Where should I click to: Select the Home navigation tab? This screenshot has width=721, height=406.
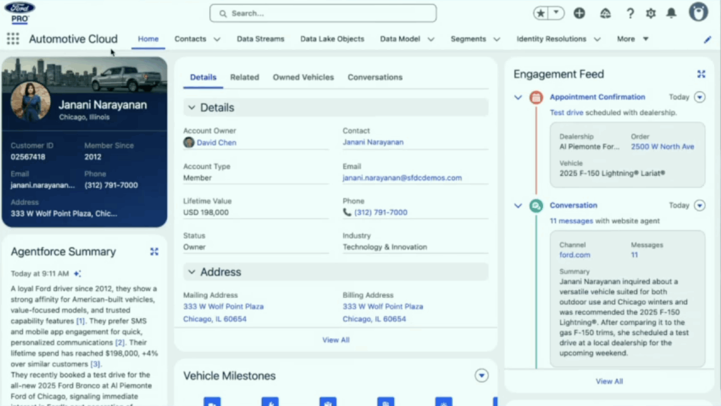click(148, 39)
